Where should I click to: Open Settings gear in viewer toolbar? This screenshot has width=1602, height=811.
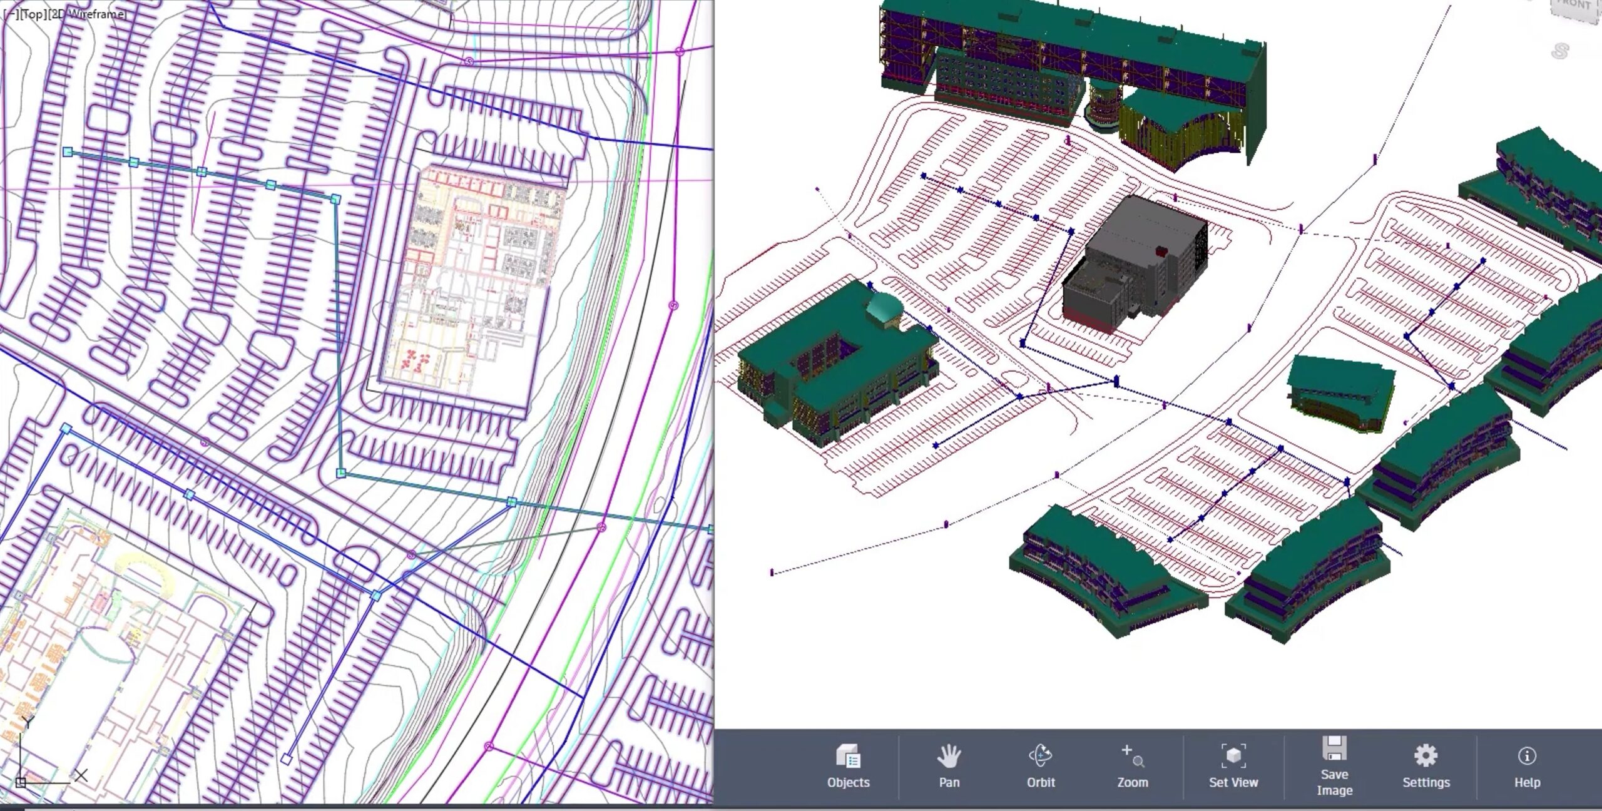pyautogui.click(x=1426, y=767)
